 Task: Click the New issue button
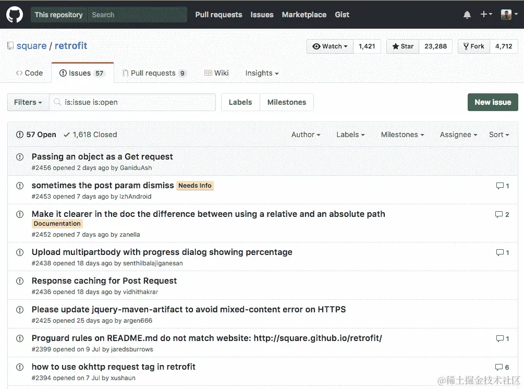(493, 102)
